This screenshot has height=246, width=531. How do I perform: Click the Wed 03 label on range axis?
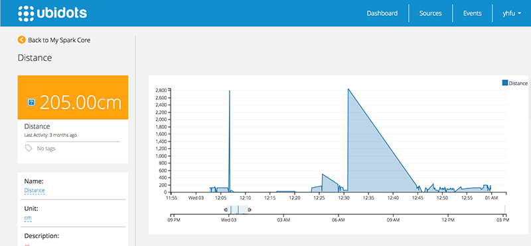229,220
